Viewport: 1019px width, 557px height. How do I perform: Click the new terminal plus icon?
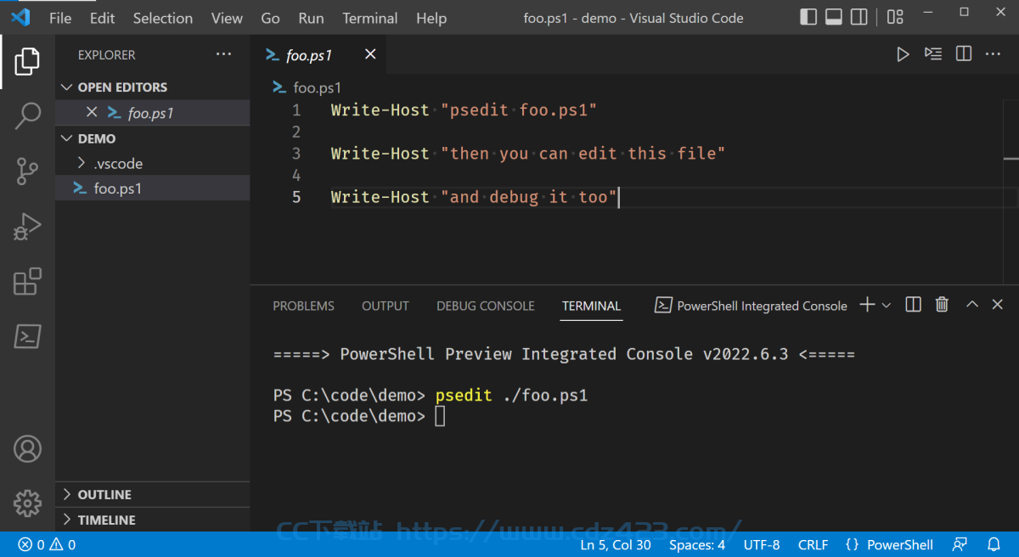coord(867,305)
